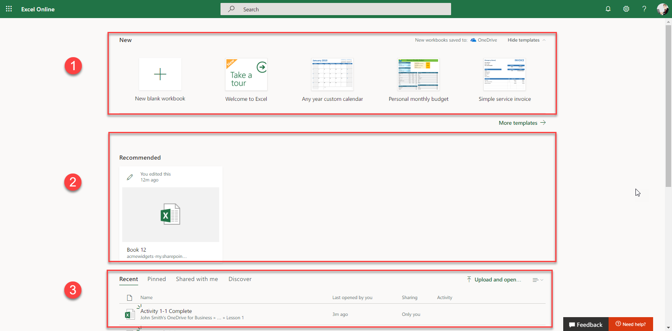Image resolution: width=672 pixels, height=331 pixels.
Task: Click the help question mark icon
Action: coord(644,9)
